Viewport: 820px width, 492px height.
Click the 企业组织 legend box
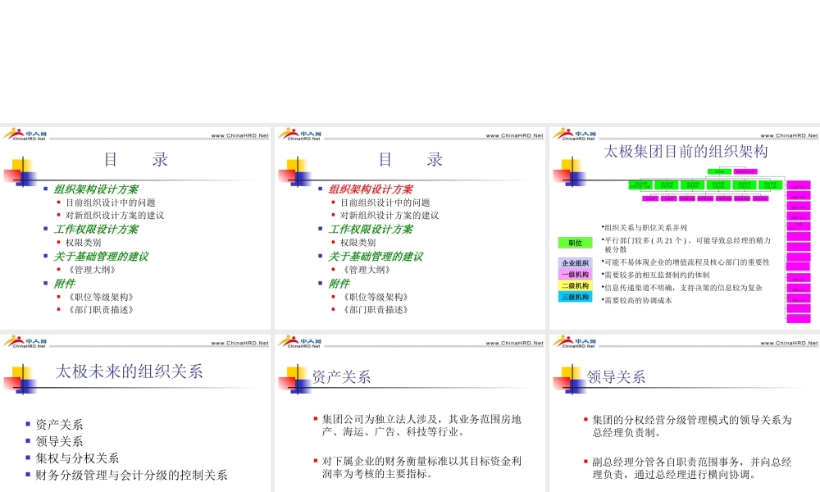576,263
